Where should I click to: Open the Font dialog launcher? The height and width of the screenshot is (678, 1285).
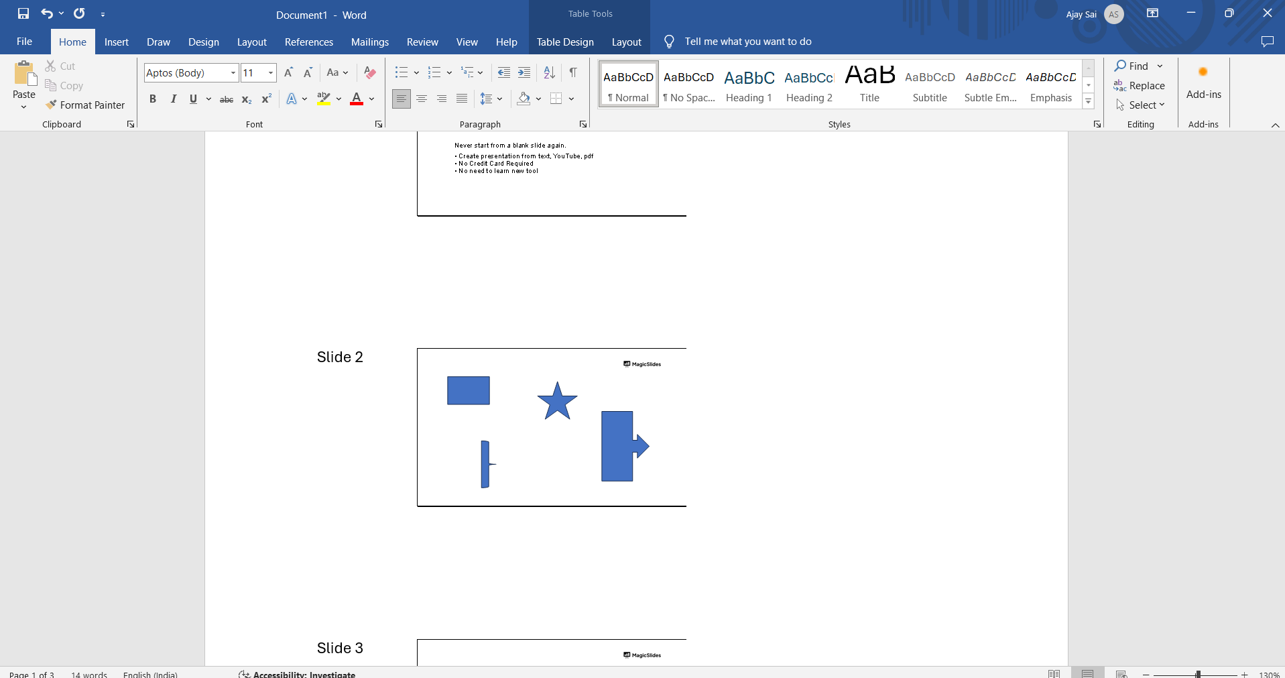tap(379, 124)
